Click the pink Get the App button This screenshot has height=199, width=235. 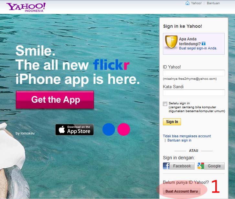point(55,100)
